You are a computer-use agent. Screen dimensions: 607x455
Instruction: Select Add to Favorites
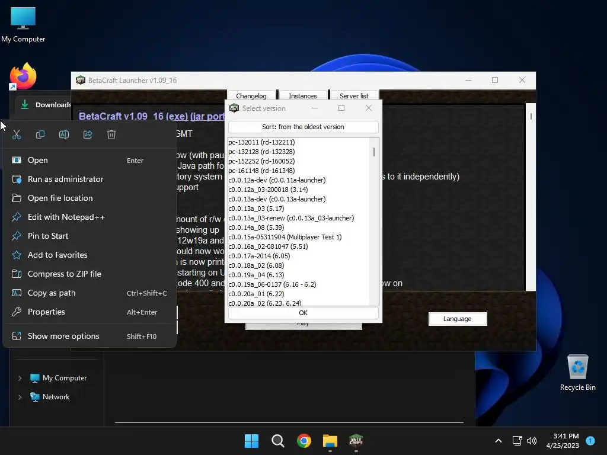(x=90, y=255)
